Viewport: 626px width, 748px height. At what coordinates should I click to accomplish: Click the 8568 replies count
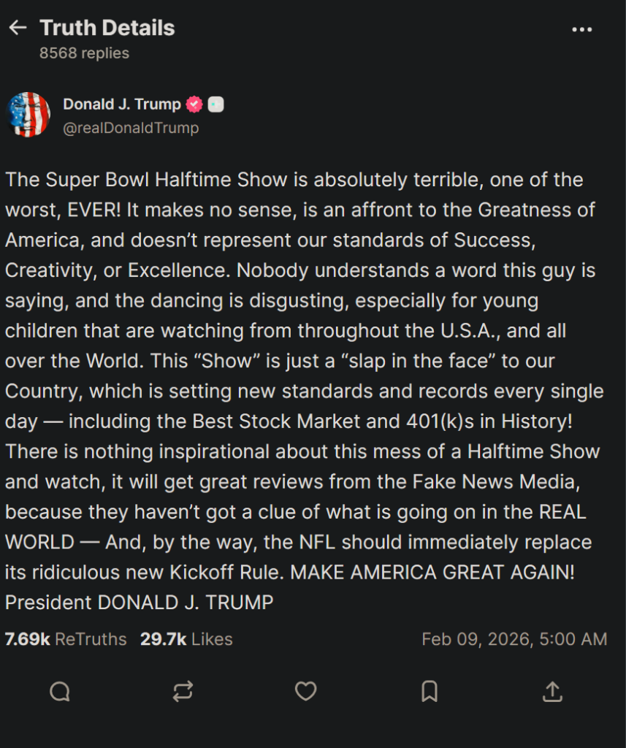[84, 53]
